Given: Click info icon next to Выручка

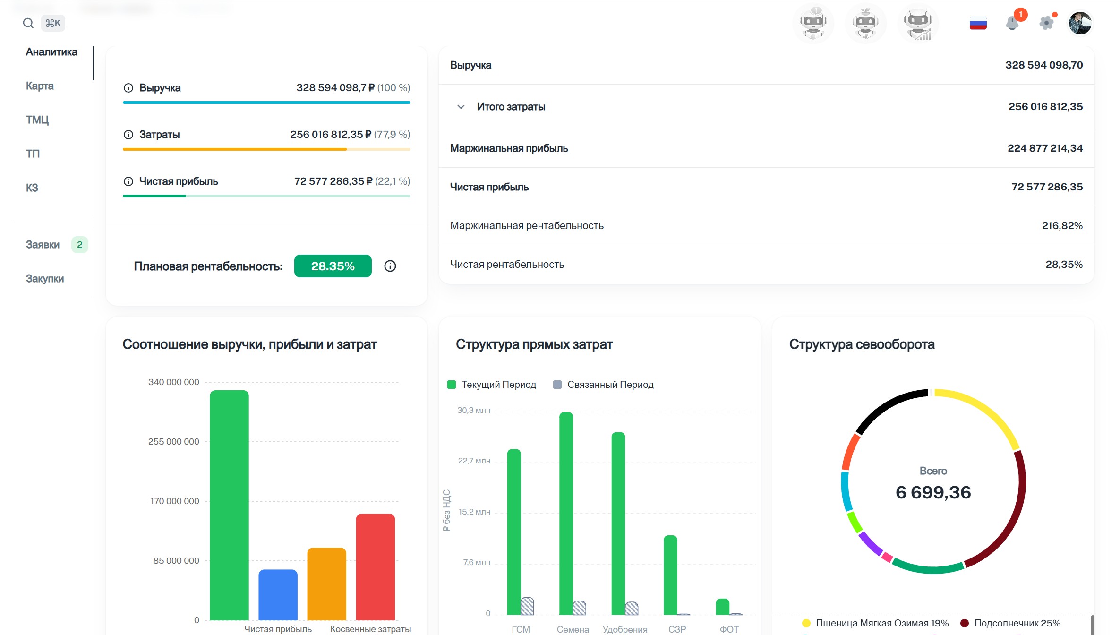Looking at the screenshot, I should click(128, 88).
